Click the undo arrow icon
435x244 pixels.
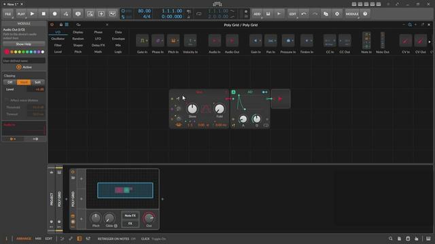304,14
